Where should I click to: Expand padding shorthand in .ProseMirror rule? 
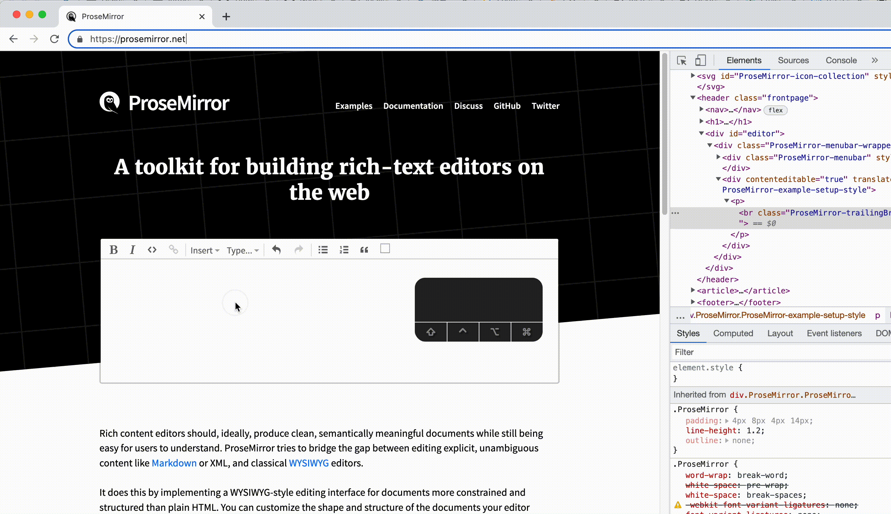click(x=727, y=421)
